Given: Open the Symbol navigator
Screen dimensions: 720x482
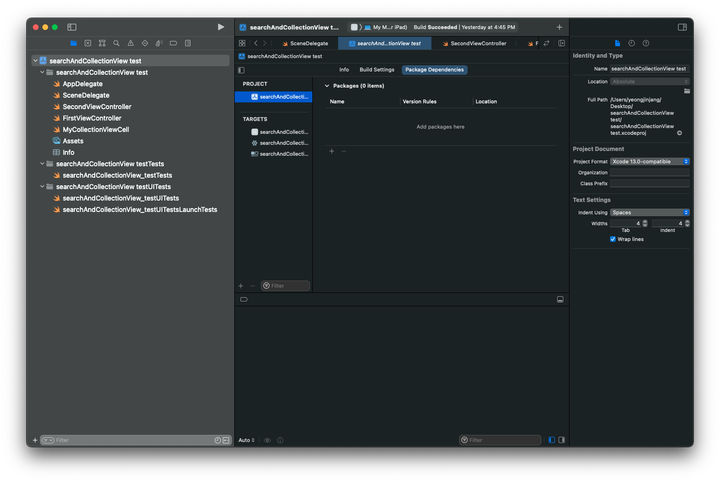Looking at the screenshot, I should click(102, 43).
